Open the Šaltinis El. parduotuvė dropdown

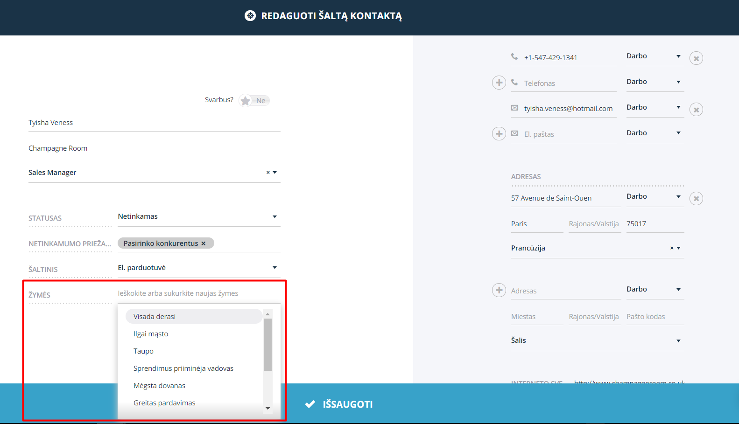(x=199, y=268)
